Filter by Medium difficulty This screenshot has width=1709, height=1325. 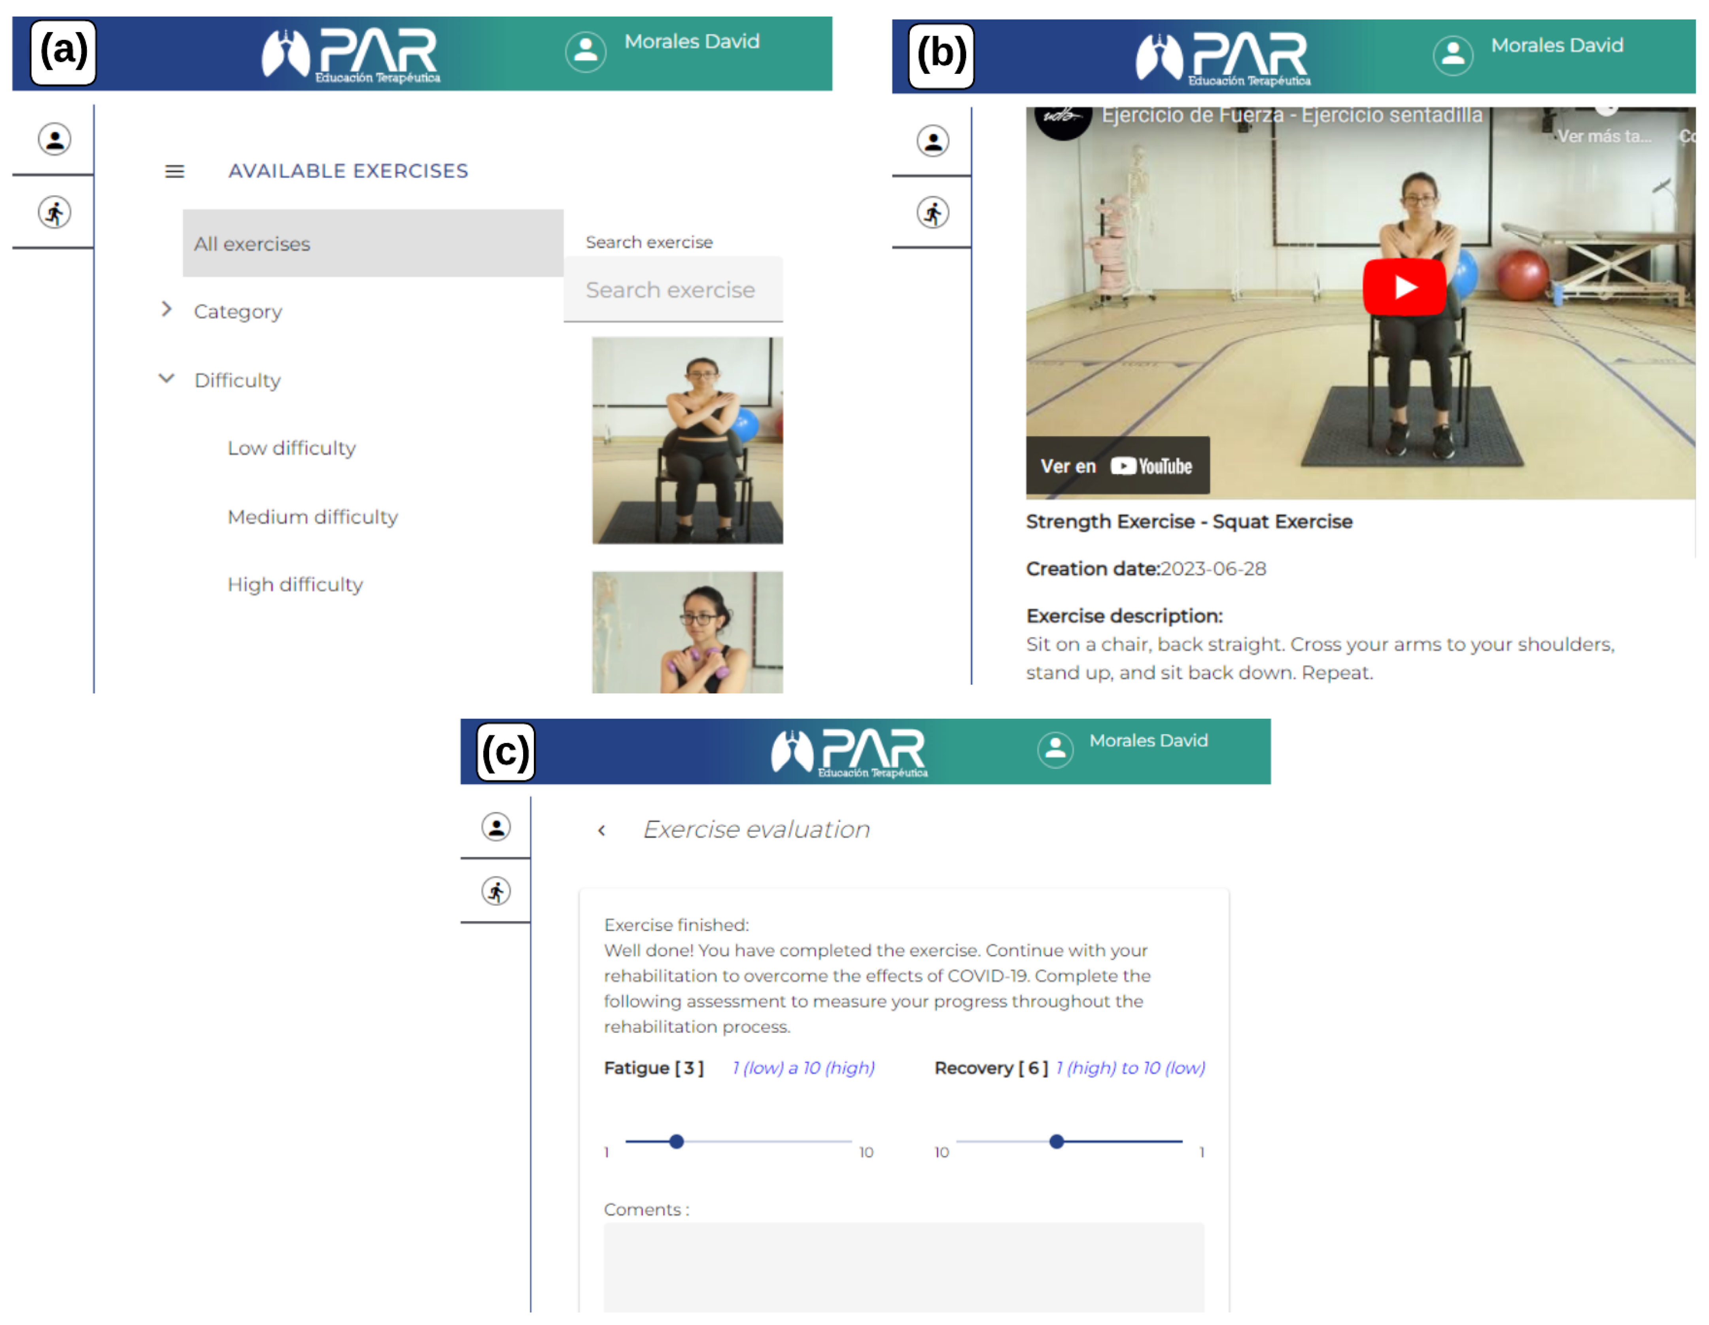(312, 517)
